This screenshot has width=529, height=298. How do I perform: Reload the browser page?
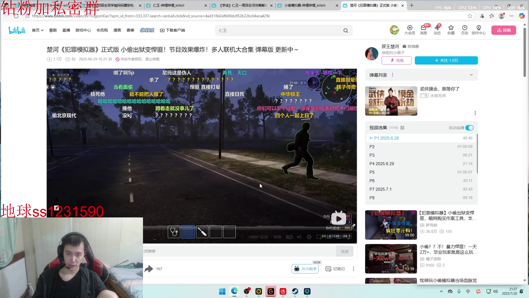[x=16, y=16]
